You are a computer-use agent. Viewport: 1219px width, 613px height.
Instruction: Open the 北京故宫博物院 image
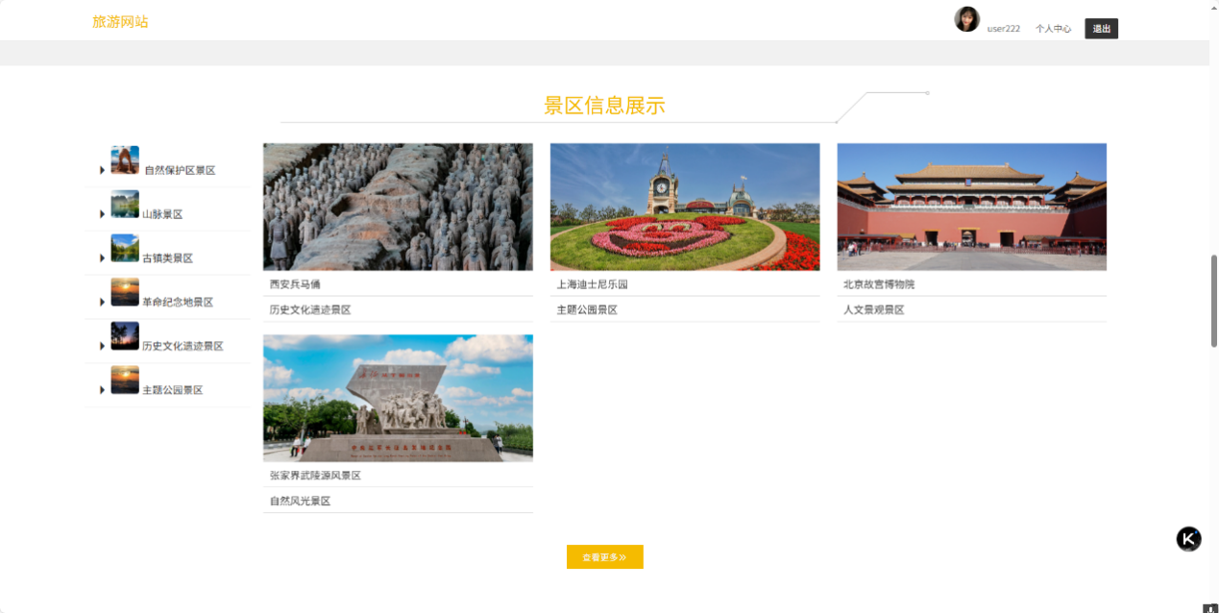click(971, 207)
